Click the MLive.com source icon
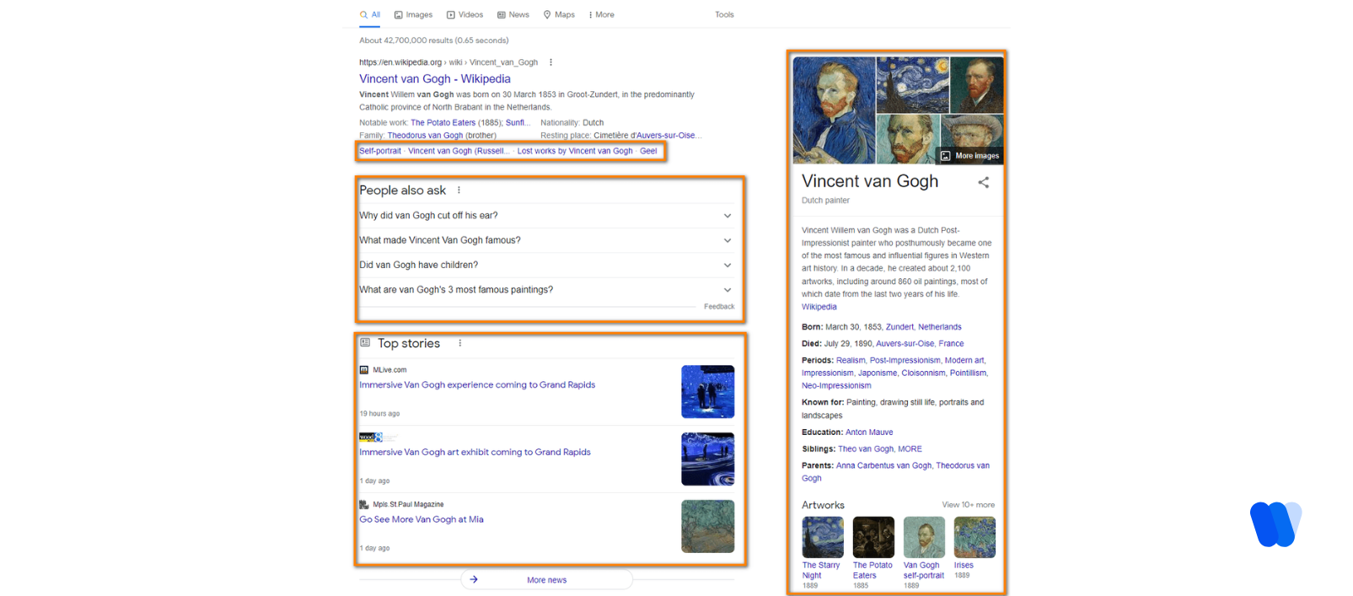Screen dimensions: 1353x596 (364, 370)
